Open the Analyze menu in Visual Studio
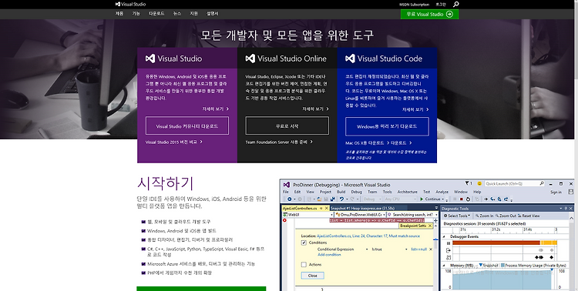This screenshot has height=291, width=578. tap(442, 192)
